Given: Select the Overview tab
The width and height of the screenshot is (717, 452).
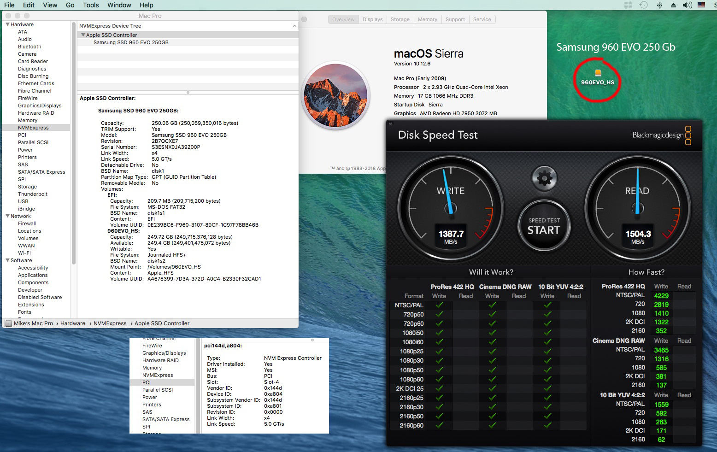Looking at the screenshot, I should (343, 19).
